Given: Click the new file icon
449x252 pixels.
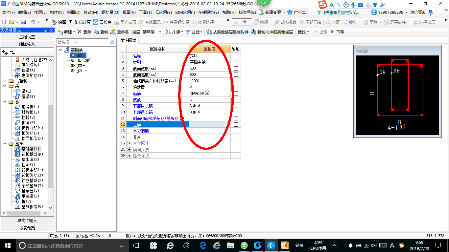Looking at the screenshot, I should (4, 22).
